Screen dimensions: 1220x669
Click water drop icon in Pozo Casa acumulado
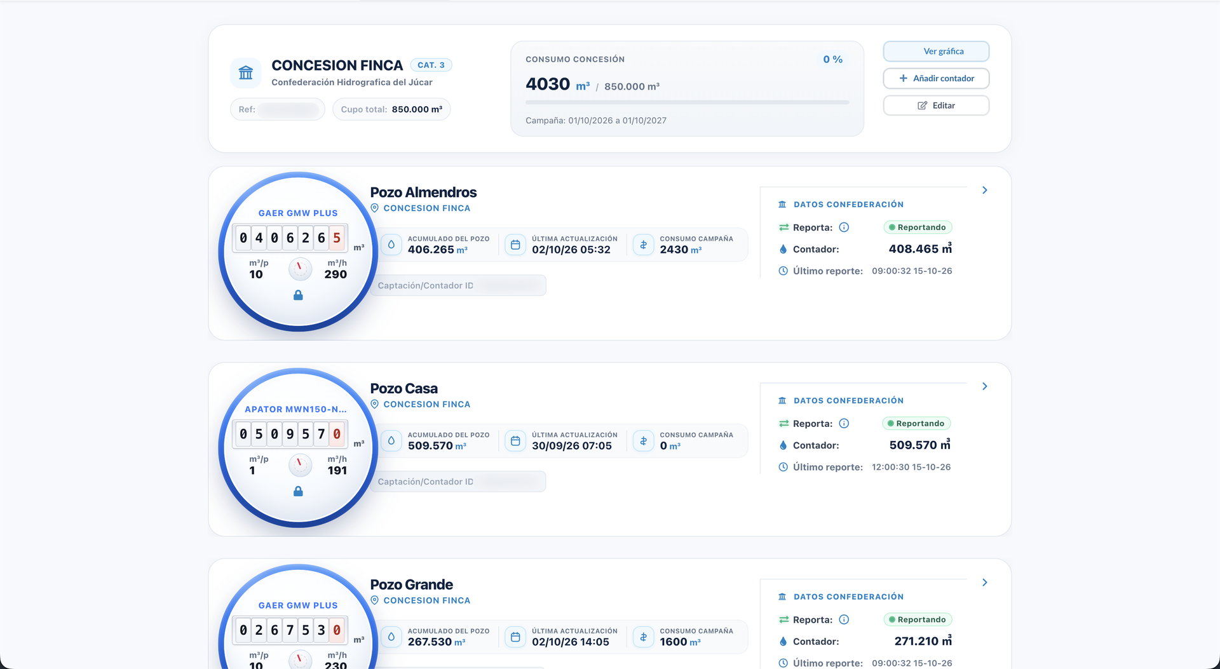391,441
